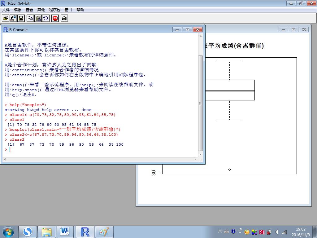Click the boxplot median line
The image size is (317, 238).
(x=230, y=91)
